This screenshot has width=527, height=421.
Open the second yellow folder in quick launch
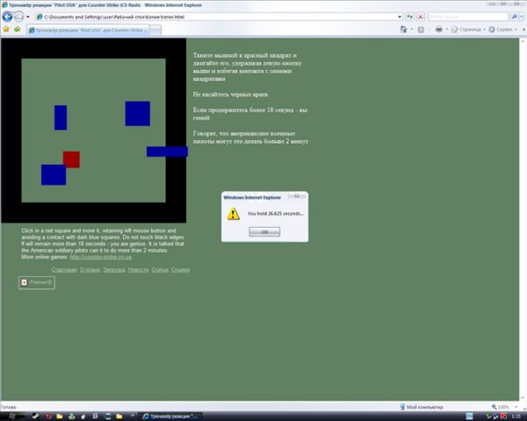(x=119, y=417)
